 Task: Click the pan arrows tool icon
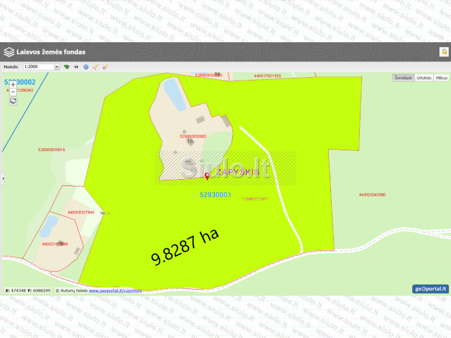[76, 66]
